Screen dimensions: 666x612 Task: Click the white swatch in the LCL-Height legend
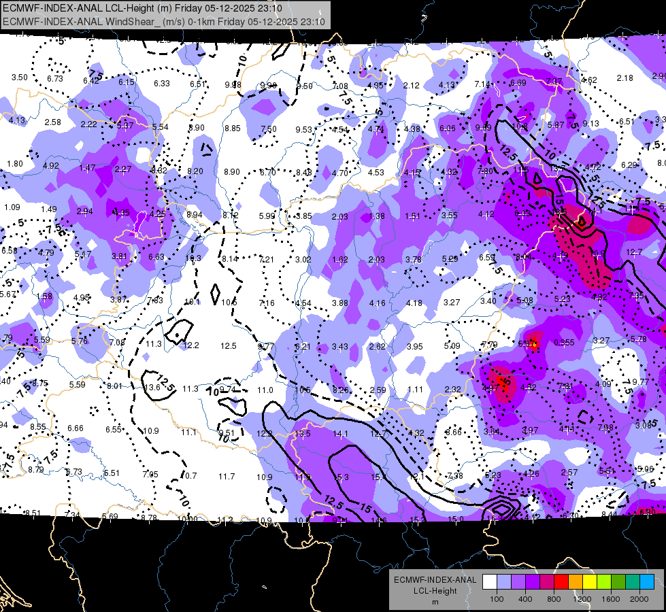[490, 581]
